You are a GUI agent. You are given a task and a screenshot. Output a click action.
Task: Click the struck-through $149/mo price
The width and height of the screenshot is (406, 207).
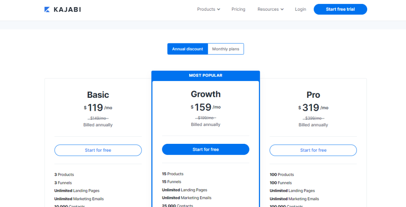click(98, 118)
